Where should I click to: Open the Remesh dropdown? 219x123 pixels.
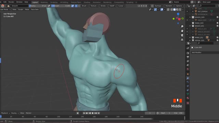tap(170, 6)
